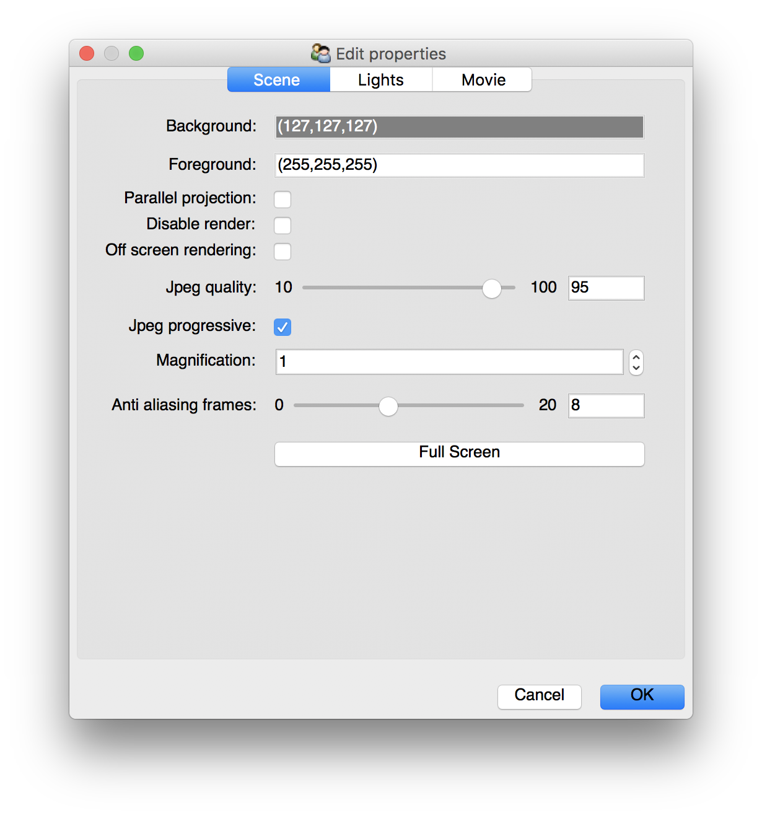The width and height of the screenshot is (762, 818).
Task: Click the Jpeg quality value field
Action: [x=607, y=288]
